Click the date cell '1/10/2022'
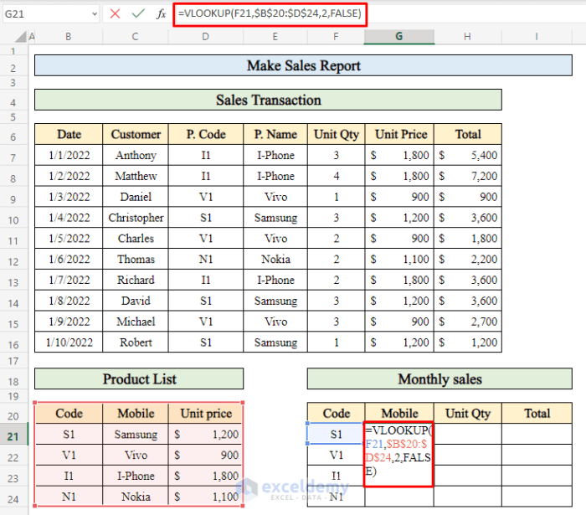The height and width of the screenshot is (515, 586). click(x=69, y=342)
